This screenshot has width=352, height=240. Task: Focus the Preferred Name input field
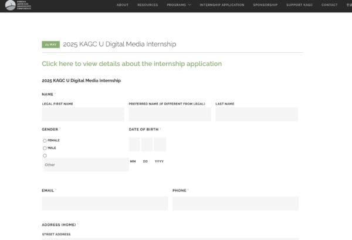[x=170, y=114]
